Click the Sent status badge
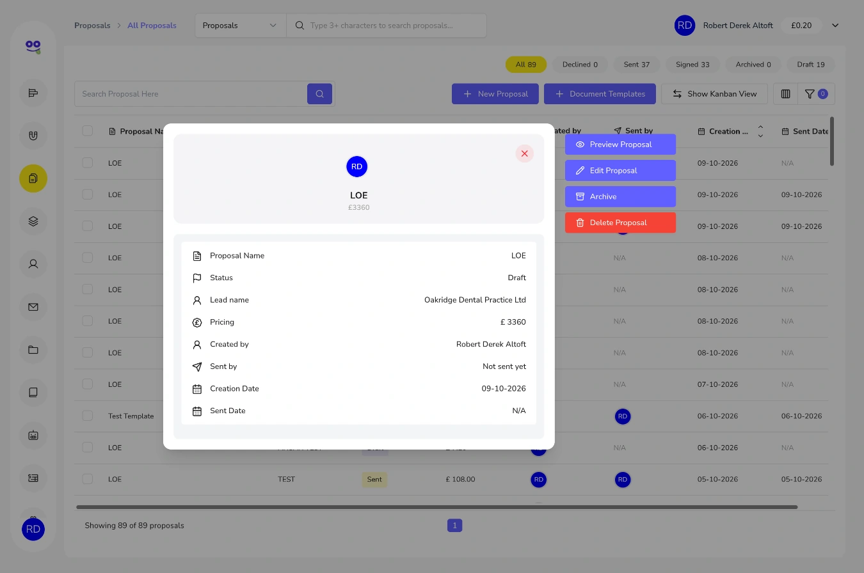 tap(374, 479)
